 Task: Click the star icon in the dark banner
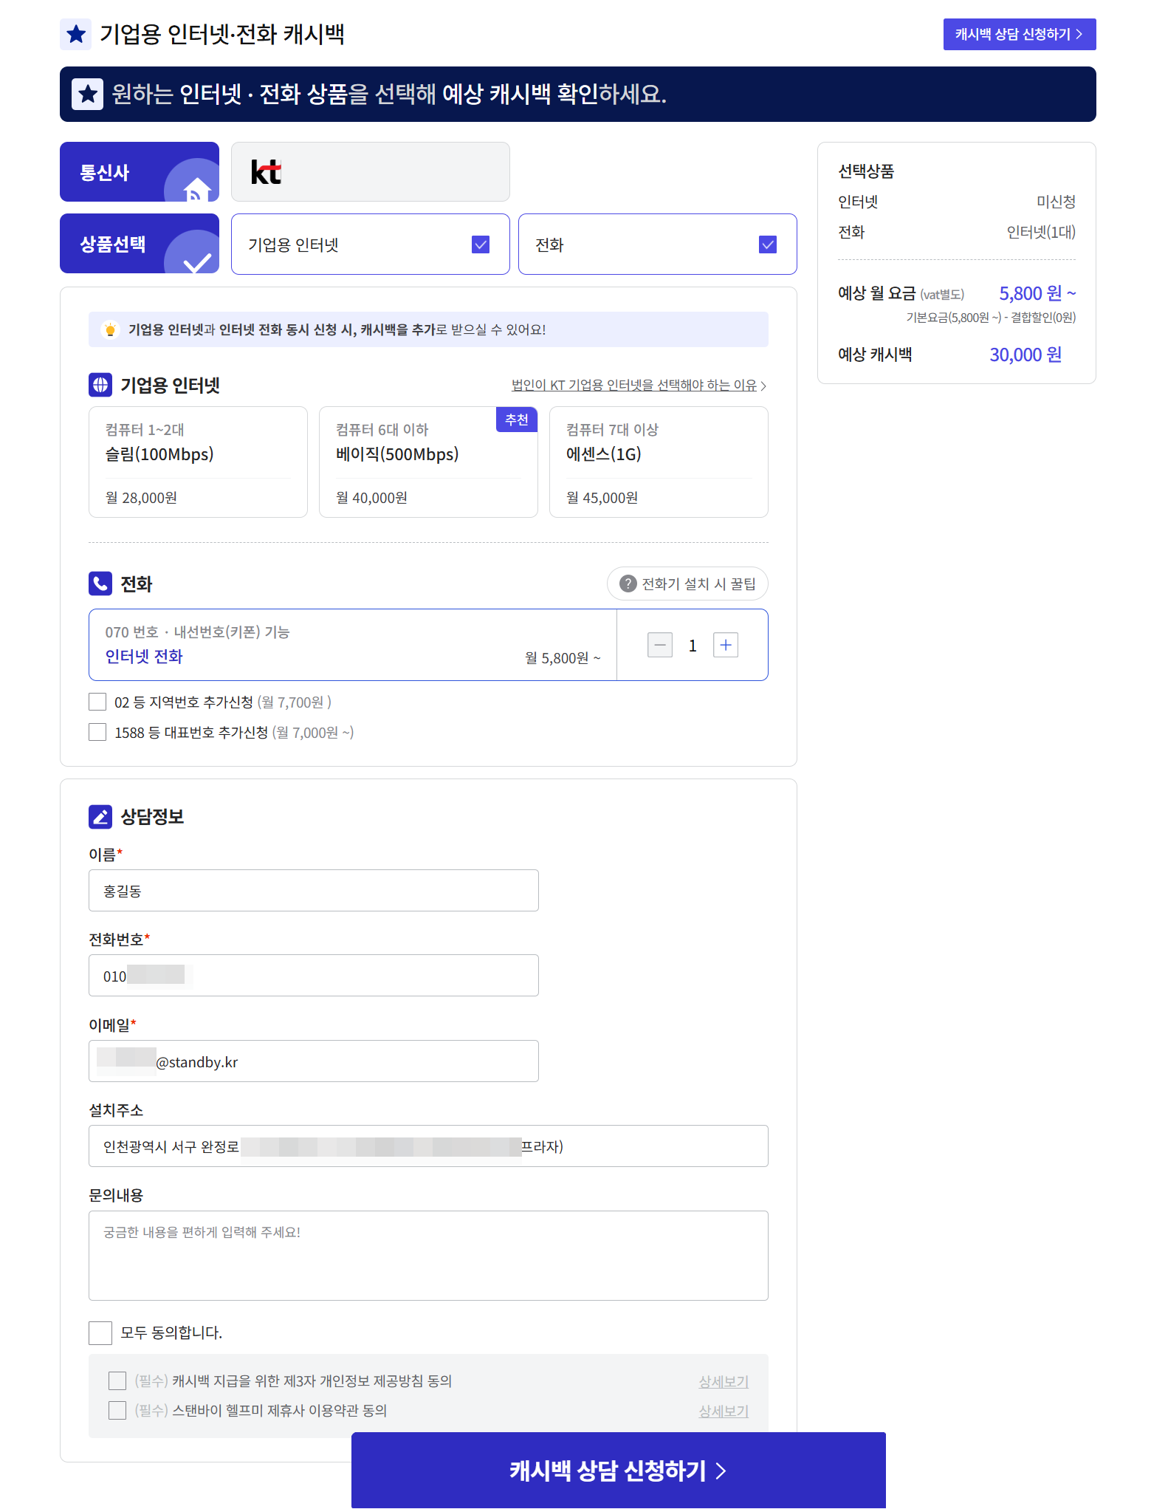coord(87,94)
